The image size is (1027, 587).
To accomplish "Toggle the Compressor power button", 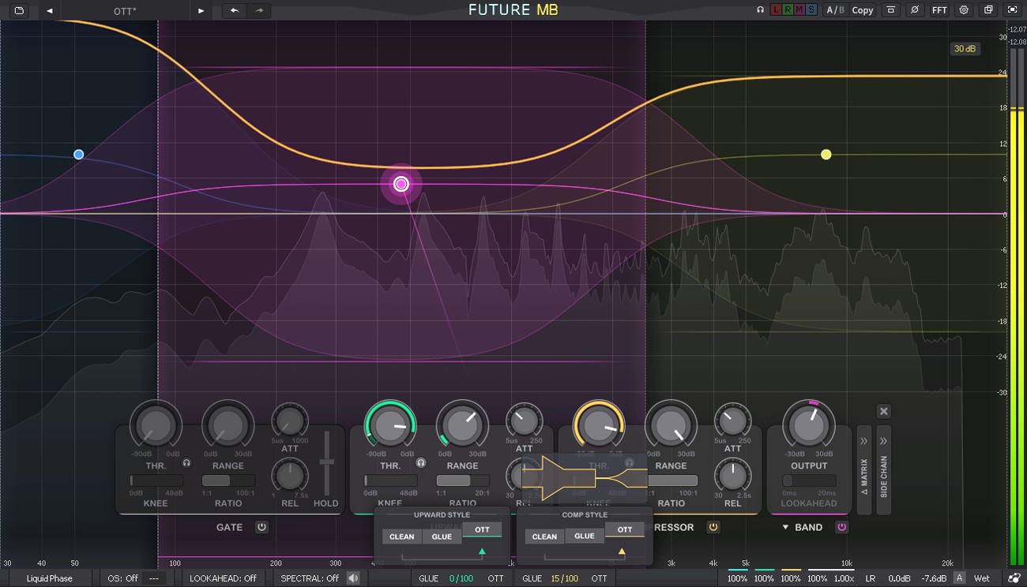I will pyautogui.click(x=713, y=527).
